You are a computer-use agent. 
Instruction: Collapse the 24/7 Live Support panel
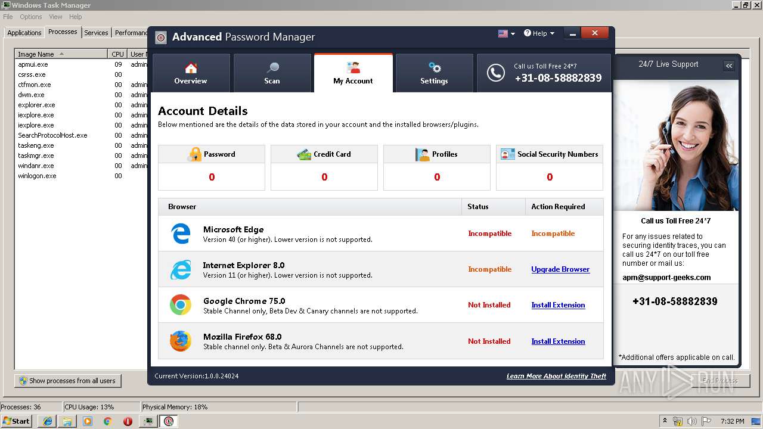[729, 66]
